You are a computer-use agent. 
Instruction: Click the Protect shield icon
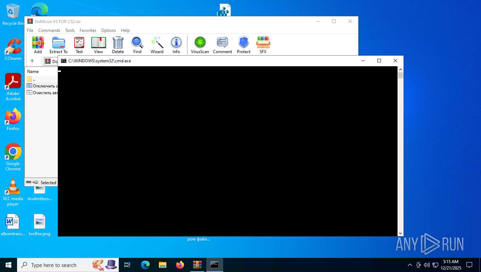point(244,45)
